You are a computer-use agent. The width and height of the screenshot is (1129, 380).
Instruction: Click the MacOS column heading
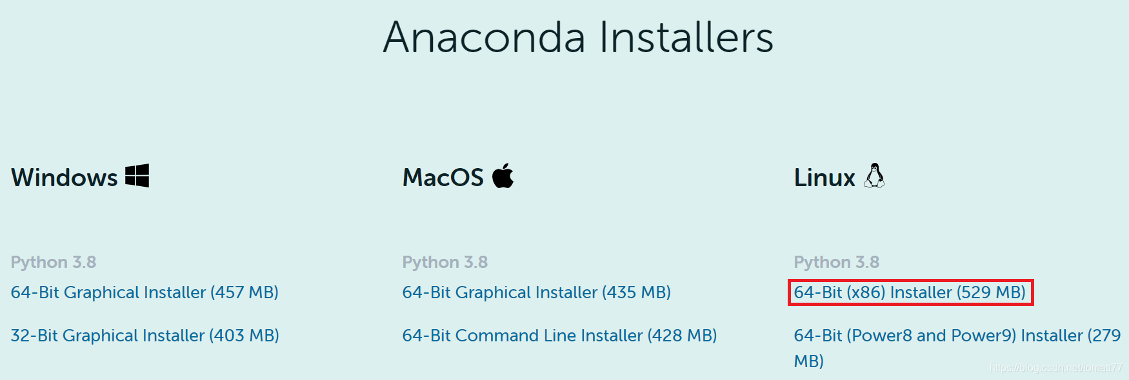[x=443, y=177]
